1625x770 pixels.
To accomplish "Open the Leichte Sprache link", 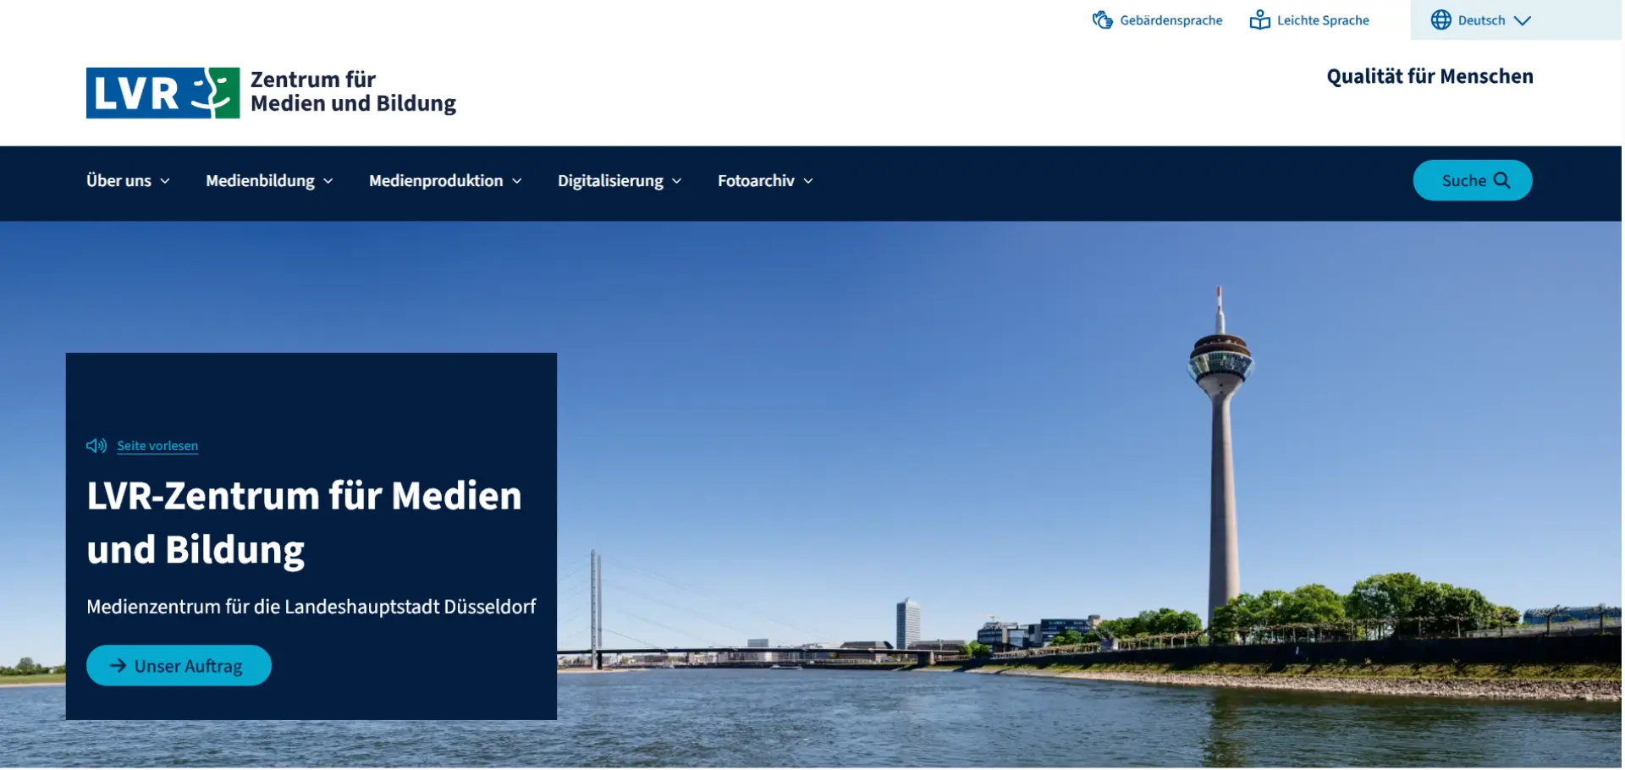I will pyautogui.click(x=1309, y=20).
